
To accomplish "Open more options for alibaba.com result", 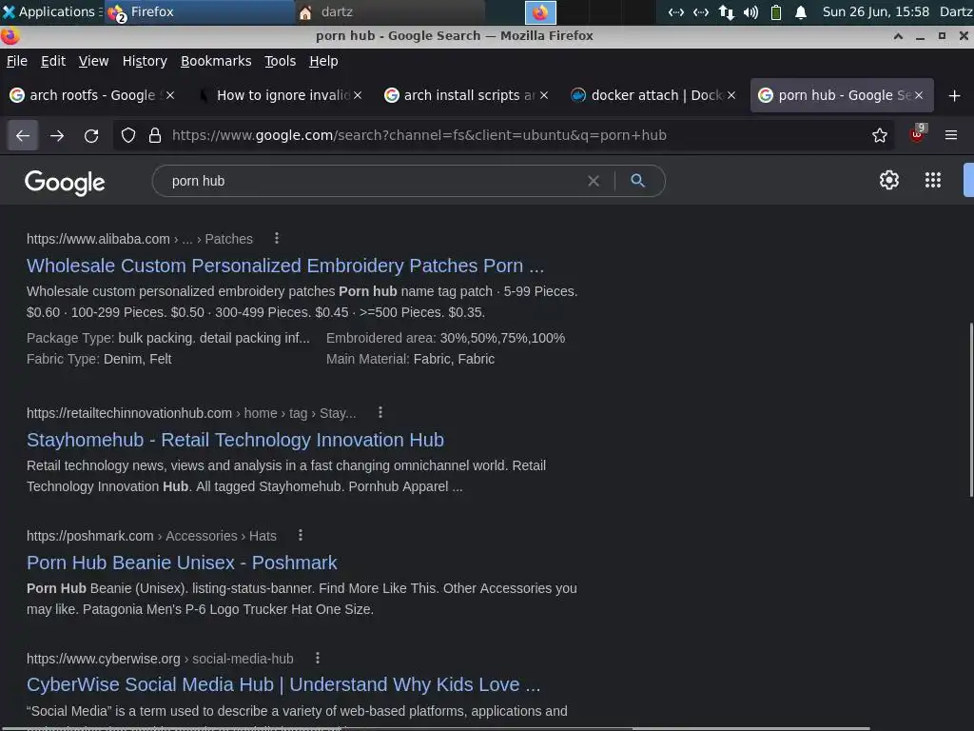I will tap(277, 239).
